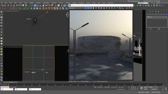Open the File menu
168x94 pixels.
[2, 3]
